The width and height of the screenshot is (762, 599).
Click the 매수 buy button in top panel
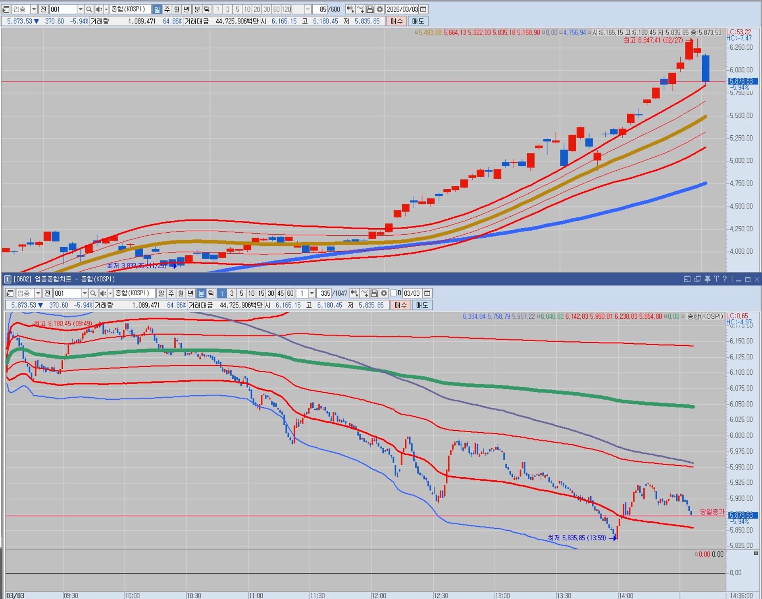pos(396,21)
